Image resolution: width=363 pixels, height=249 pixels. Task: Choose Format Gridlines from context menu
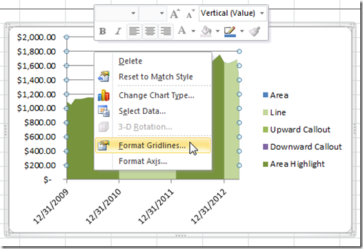[x=153, y=146]
